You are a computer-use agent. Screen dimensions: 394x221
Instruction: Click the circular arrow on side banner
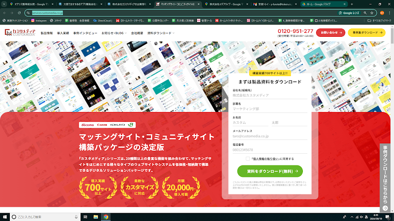(x=385, y=208)
